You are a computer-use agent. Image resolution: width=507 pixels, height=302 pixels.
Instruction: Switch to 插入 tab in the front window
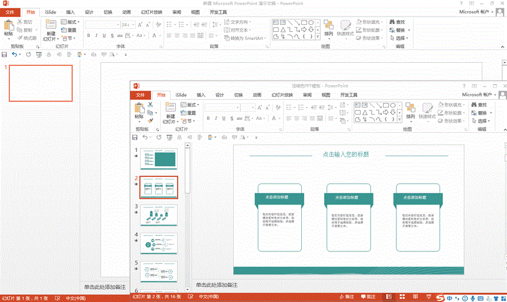[x=201, y=95]
